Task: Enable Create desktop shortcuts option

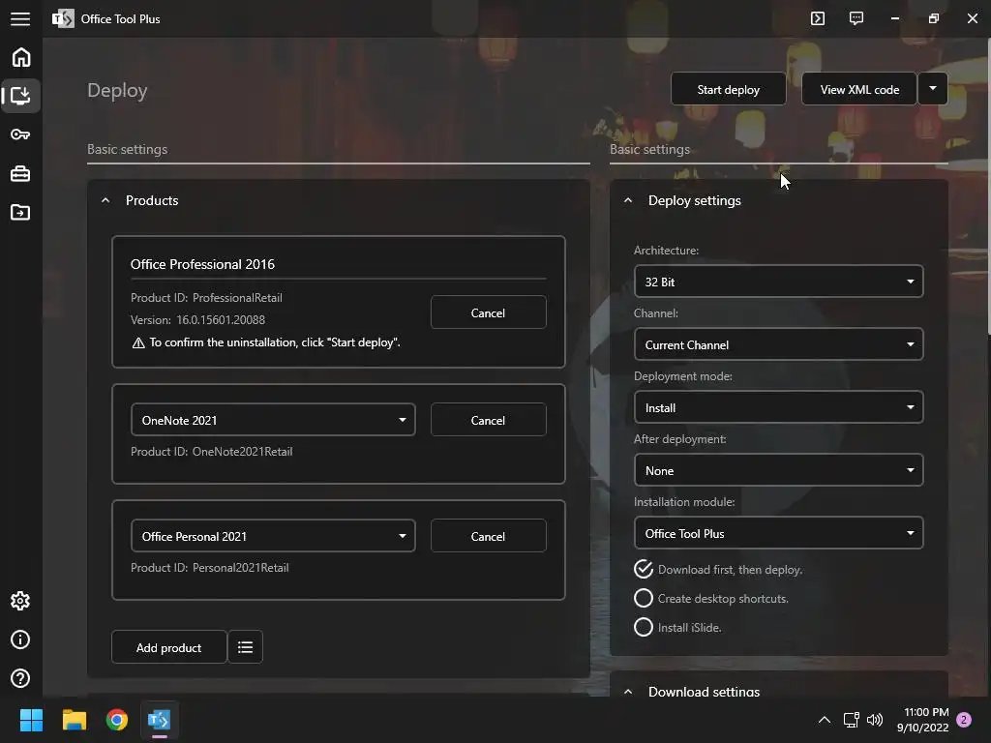Action: [x=711, y=598]
